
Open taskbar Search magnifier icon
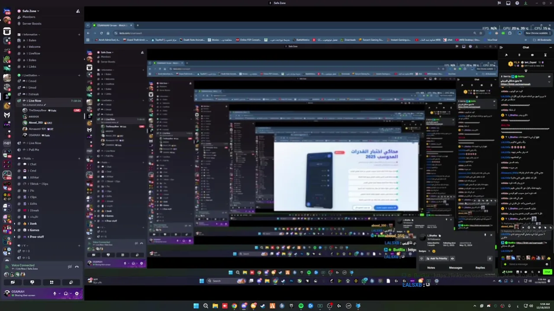tap(206, 306)
